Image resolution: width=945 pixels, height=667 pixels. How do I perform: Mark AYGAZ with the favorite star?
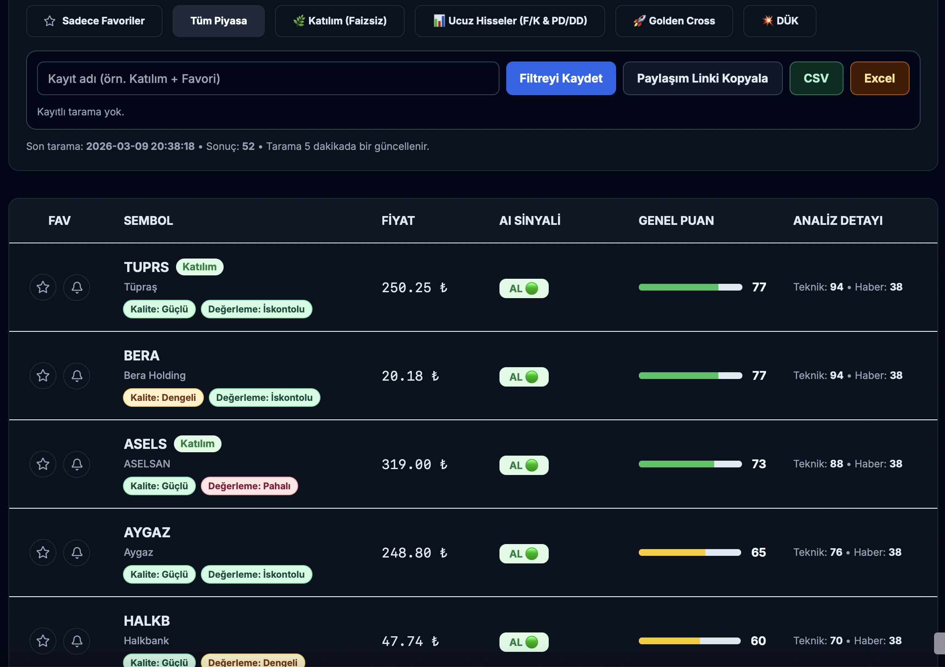coord(43,552)
